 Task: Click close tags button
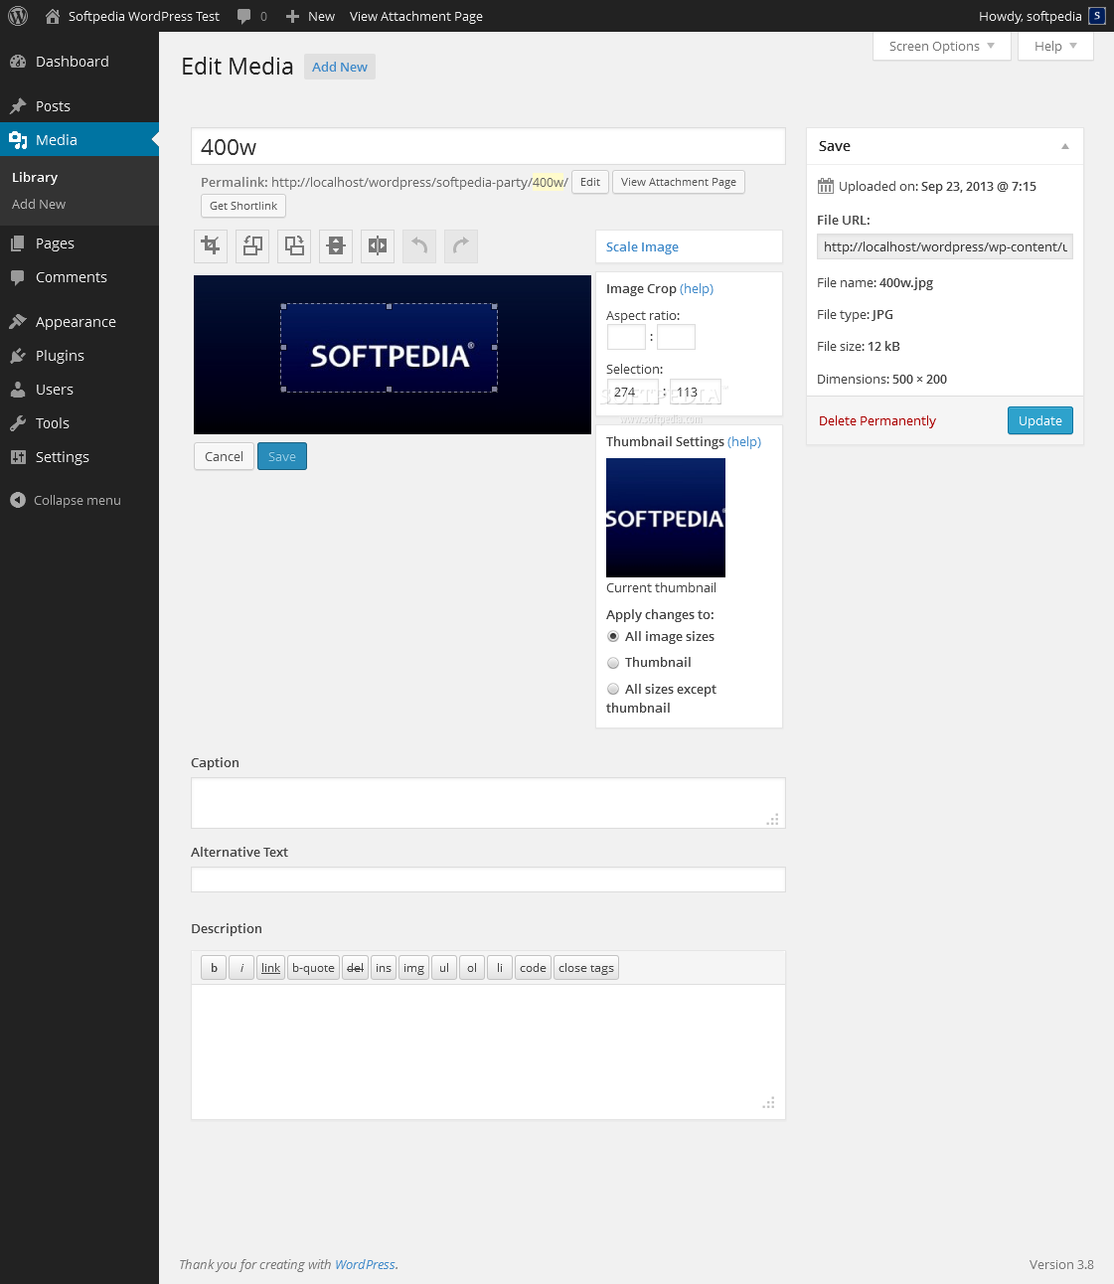pyautogui.click(x=586, y=968)
